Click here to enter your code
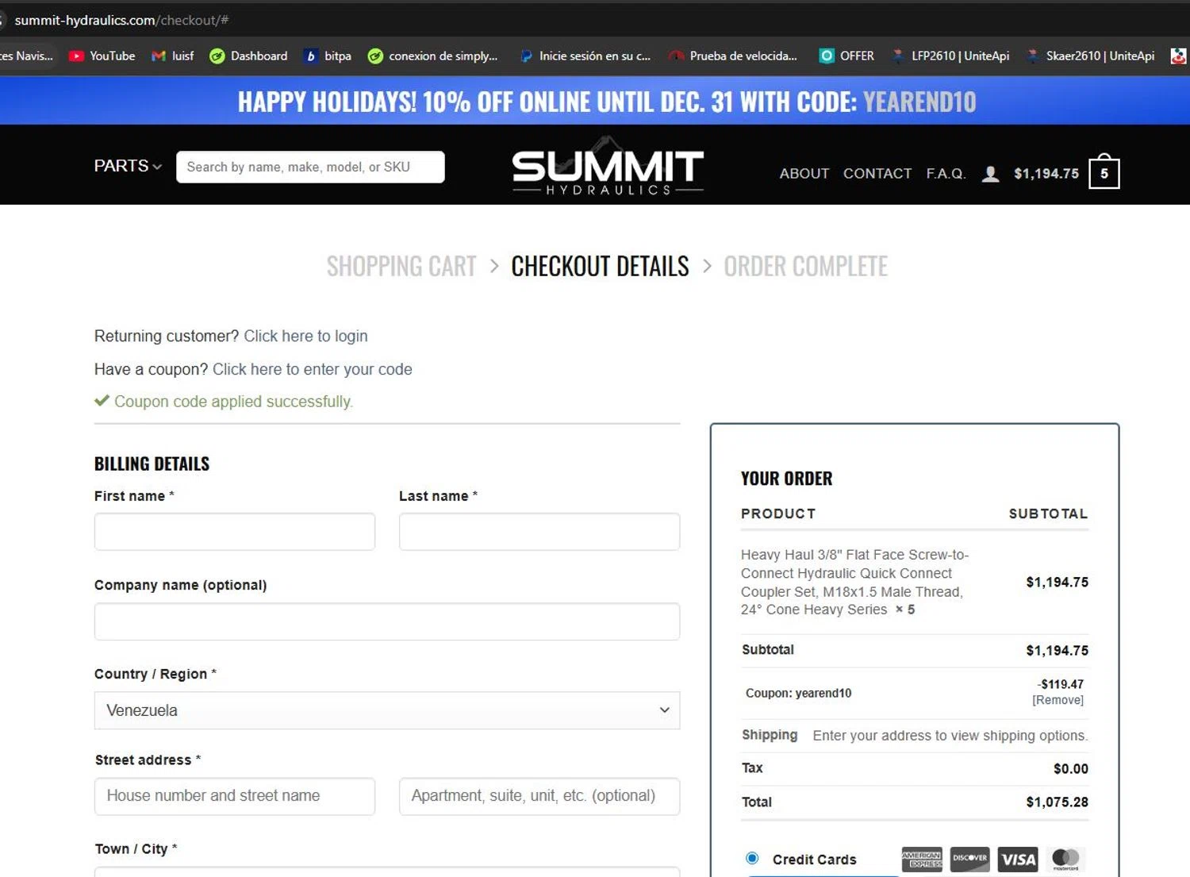This screenshot has height=877, width=1190. [x=313, y=369]
